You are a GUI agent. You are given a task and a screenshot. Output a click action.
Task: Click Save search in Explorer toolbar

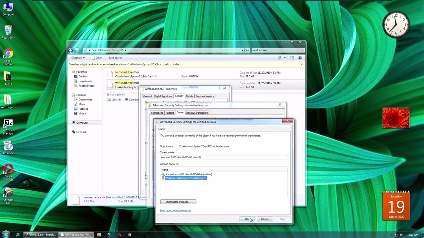coord(115,58)
